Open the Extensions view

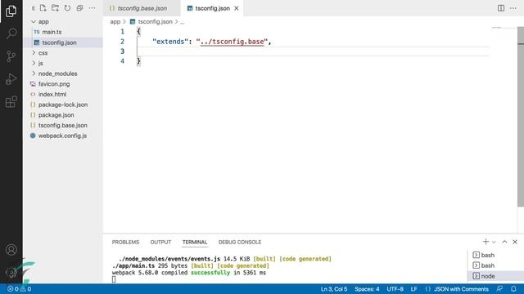tap(11, 101)
